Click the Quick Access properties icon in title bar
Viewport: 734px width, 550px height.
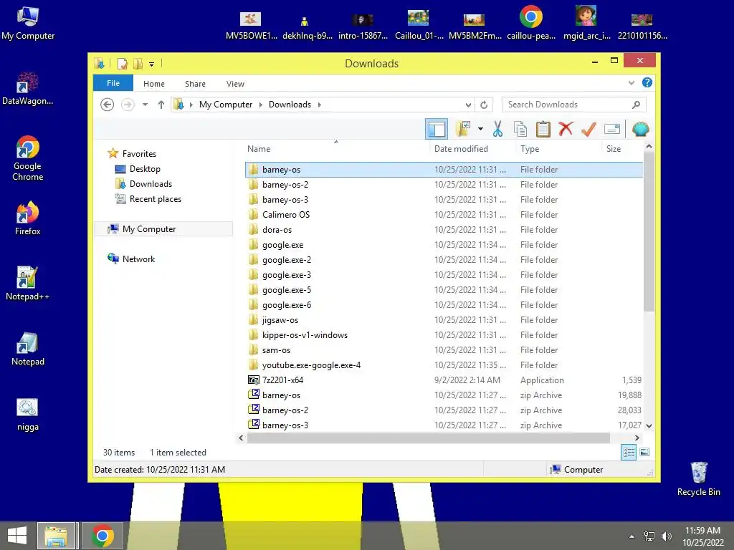123,63
